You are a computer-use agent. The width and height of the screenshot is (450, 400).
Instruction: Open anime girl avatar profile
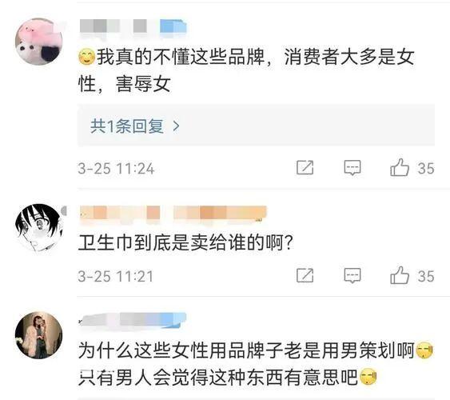(39, 227)
